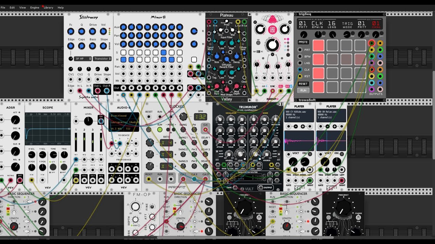The image size is (435, 244).
Task: Click the Trummor OUTPUT port
Action: [x=261, y=188]
